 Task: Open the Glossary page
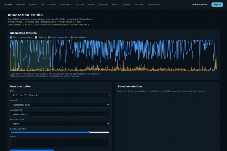pos(103,5)
